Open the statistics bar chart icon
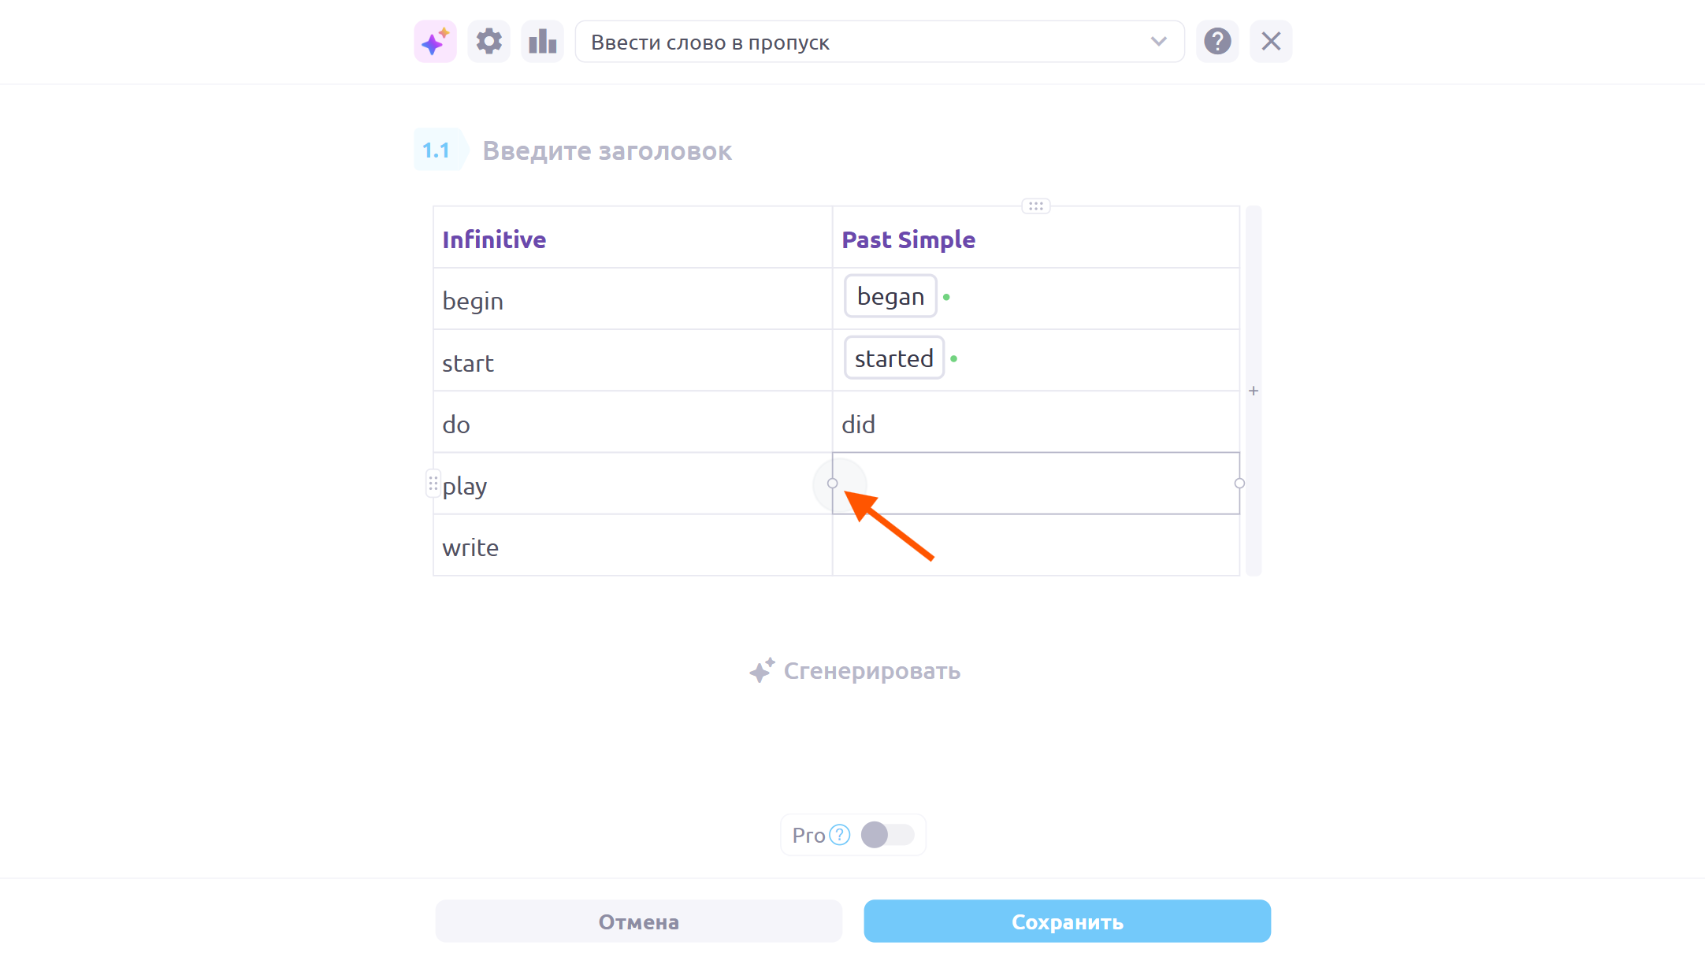Image resolution: width=1705 pixels, height=953 pixels. click(542, 42)
